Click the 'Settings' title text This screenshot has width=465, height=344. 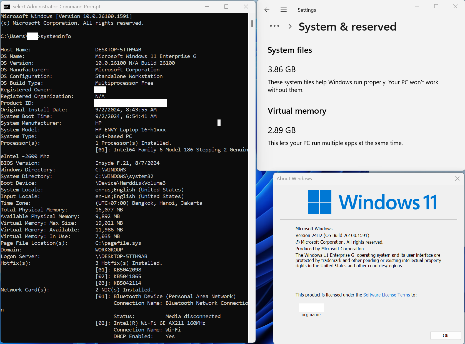coord(307,10)
